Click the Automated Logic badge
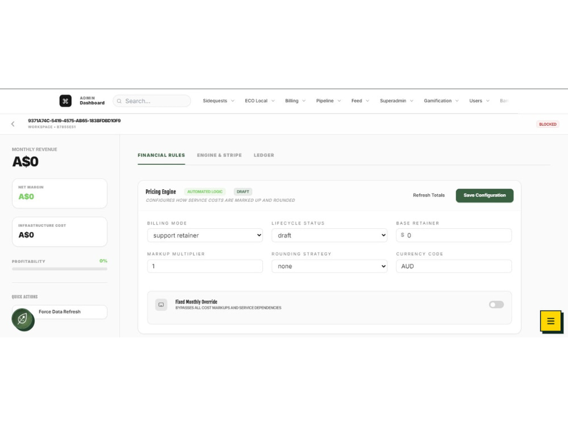Viewport: 568px width, 426px height. 204,191
